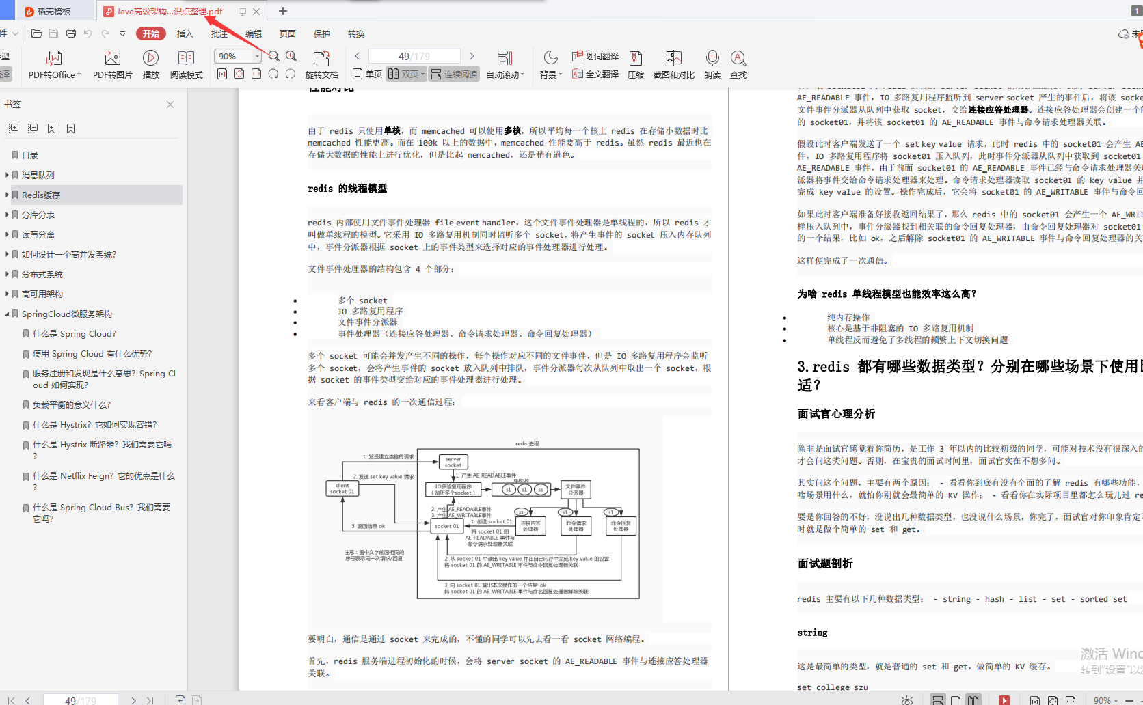Open bookmark 负载平衡的意义什么?
Viewport: 1143px width, 705px height.
[x=72, y=404]
